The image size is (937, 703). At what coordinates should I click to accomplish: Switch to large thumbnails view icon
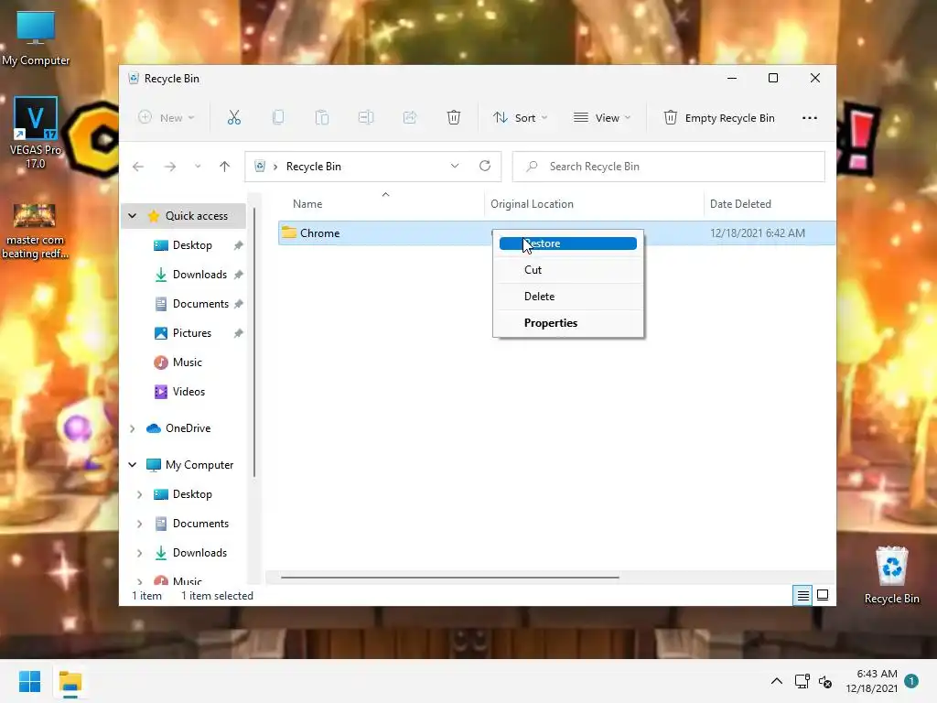pyautogui.click(x=823, y=595)
